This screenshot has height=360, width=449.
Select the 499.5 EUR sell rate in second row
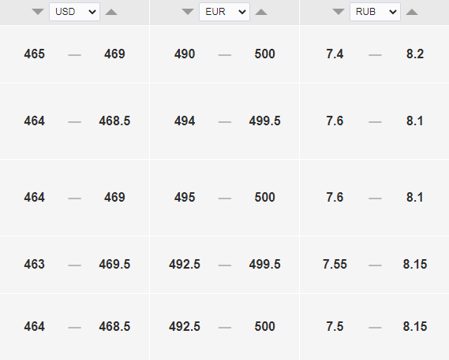265,121
